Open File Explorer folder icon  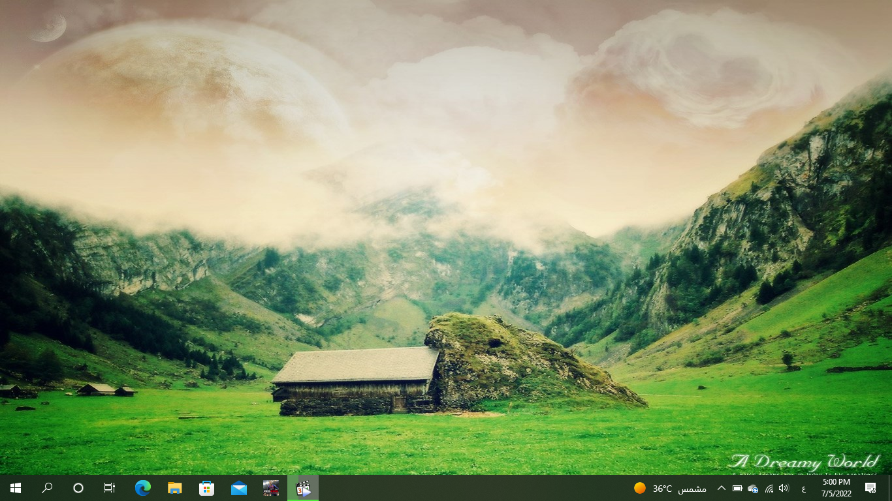coord(174,488)
